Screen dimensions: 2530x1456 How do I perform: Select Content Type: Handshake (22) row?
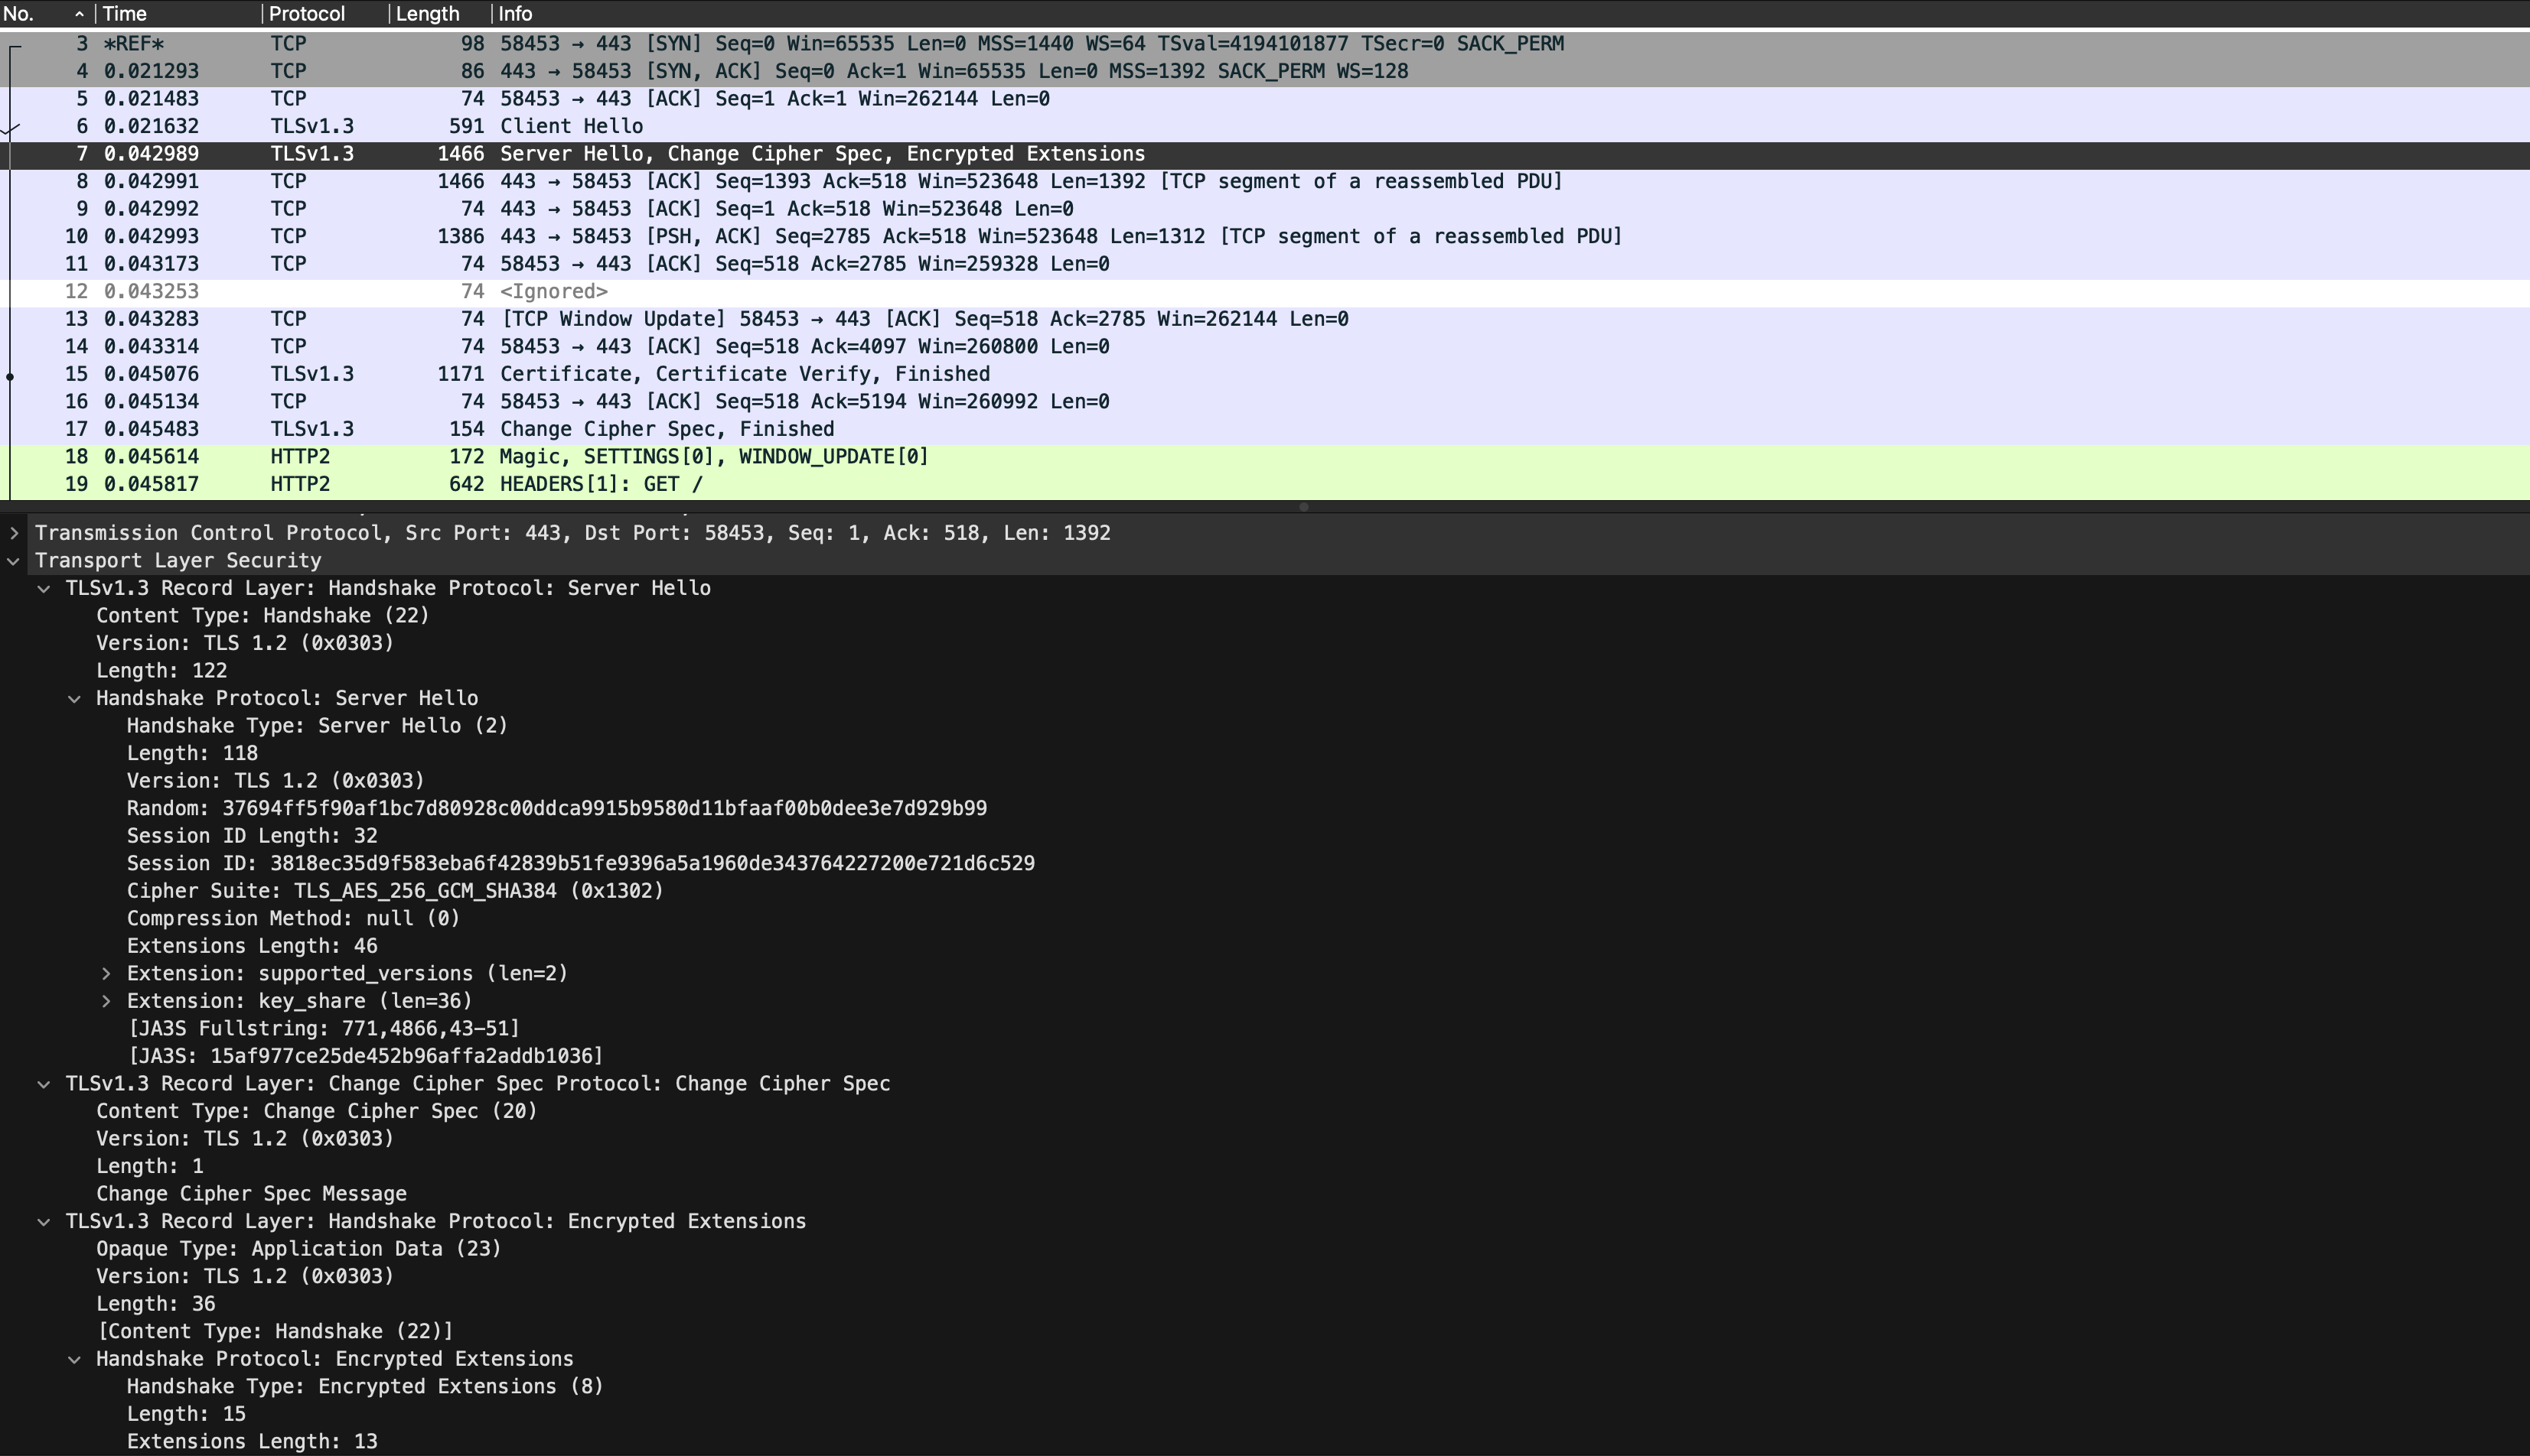pyautogui.click(x=1265, y=616)
